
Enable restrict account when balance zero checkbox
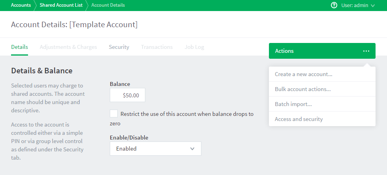(x=114, y=114)
